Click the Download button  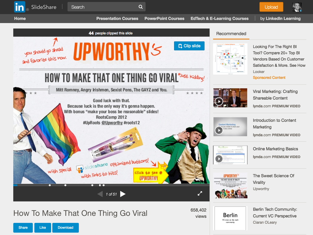point(65,227)
